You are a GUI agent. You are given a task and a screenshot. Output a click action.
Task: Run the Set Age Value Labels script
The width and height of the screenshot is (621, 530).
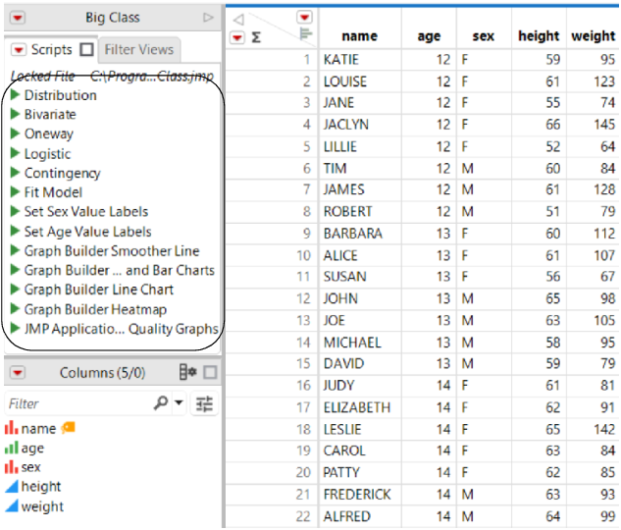(15, 231)
